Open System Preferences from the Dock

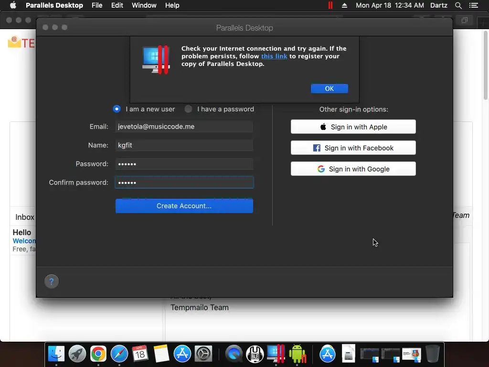[x=203, y=354]
